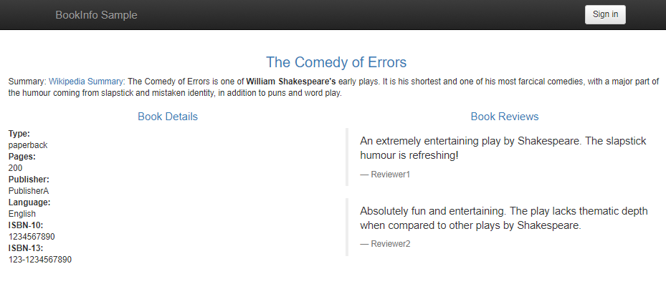Image resolution: width=666 pixels, height=289 pixels.
Task: Click the ISBN-13 value 123-1234567890
Action: [x=40, y=260]
